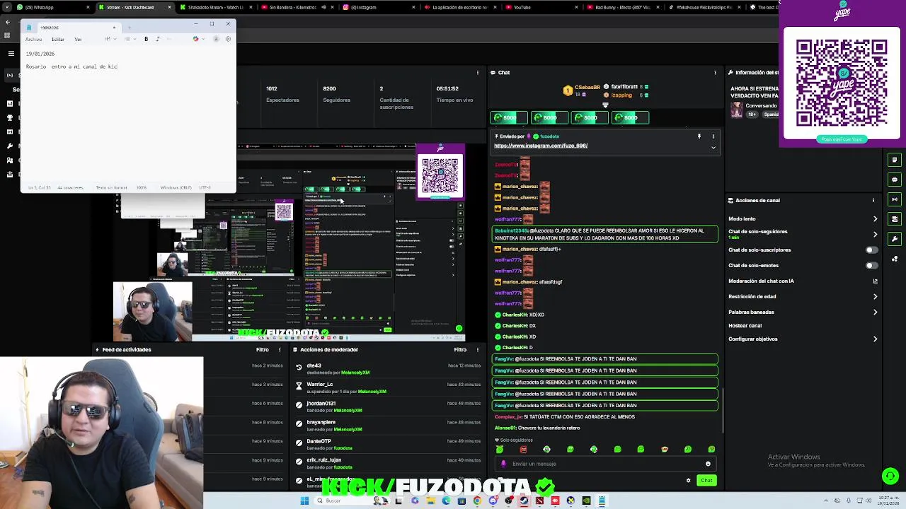The image size is (906, 509).
Task: Open Moderación del chat con IA link icon
Action: click(x=875, y=281)
